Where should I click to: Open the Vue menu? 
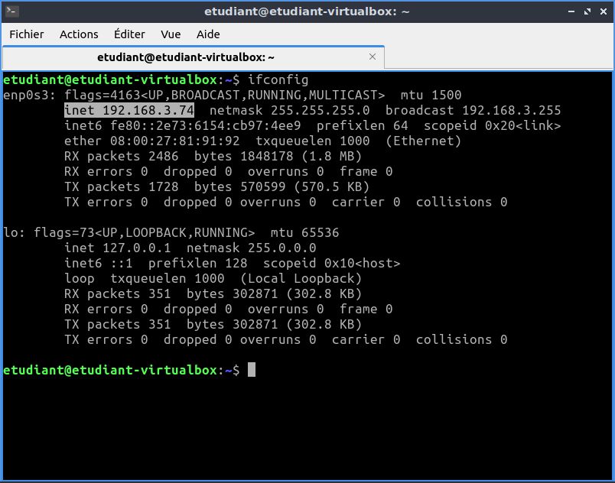tap(170, 34)
